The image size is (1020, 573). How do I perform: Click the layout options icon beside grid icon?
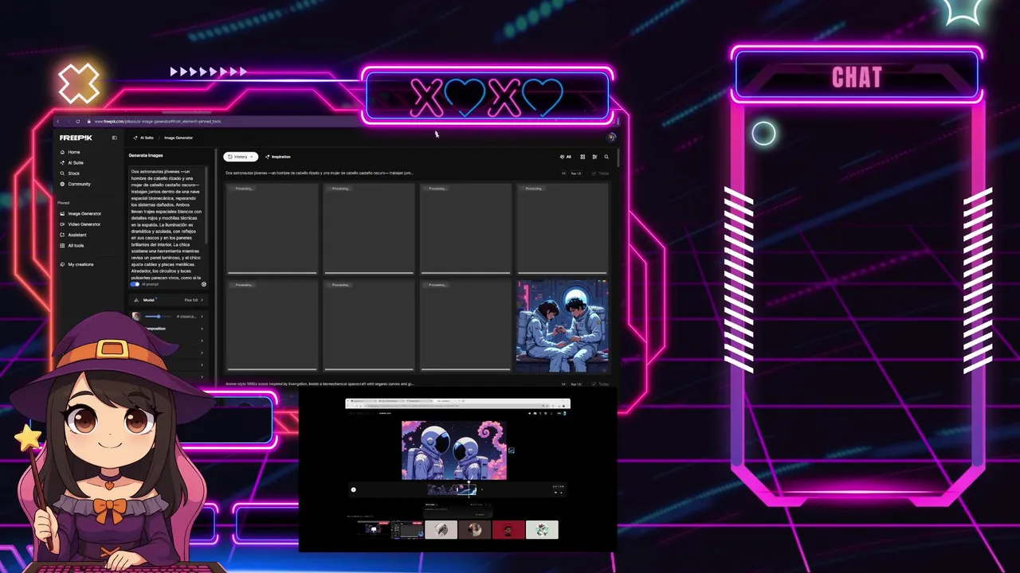[x=594, y=157]
